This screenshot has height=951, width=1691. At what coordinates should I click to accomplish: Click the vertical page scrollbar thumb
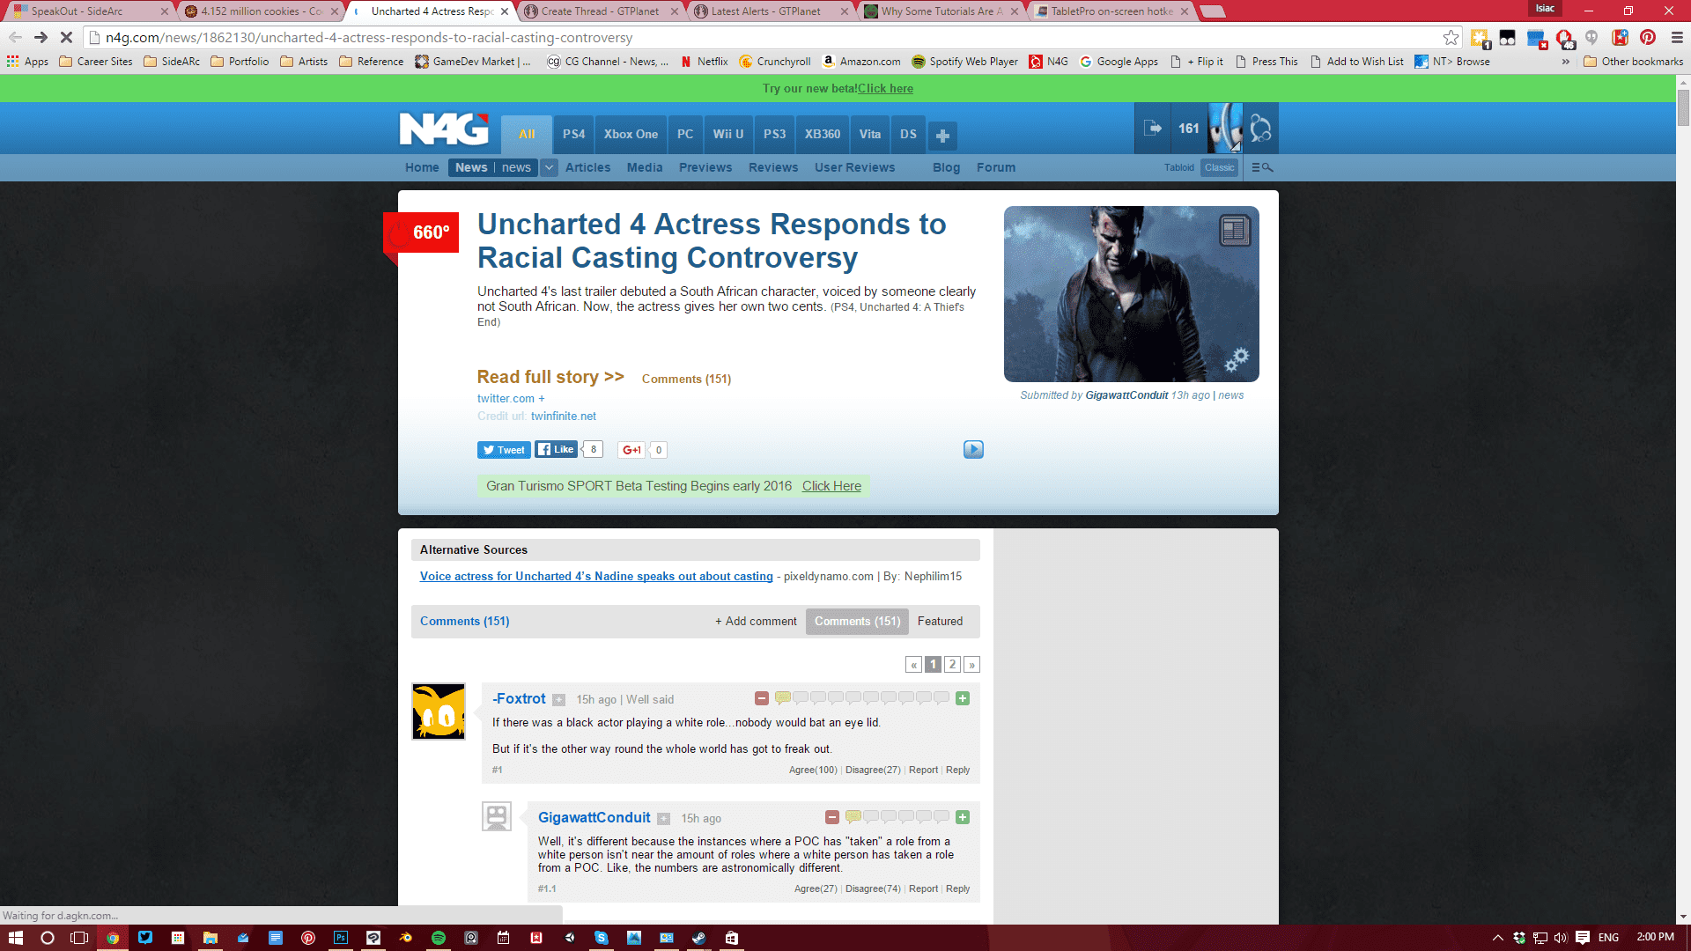pyautogui.click(x=1683, y=108)
